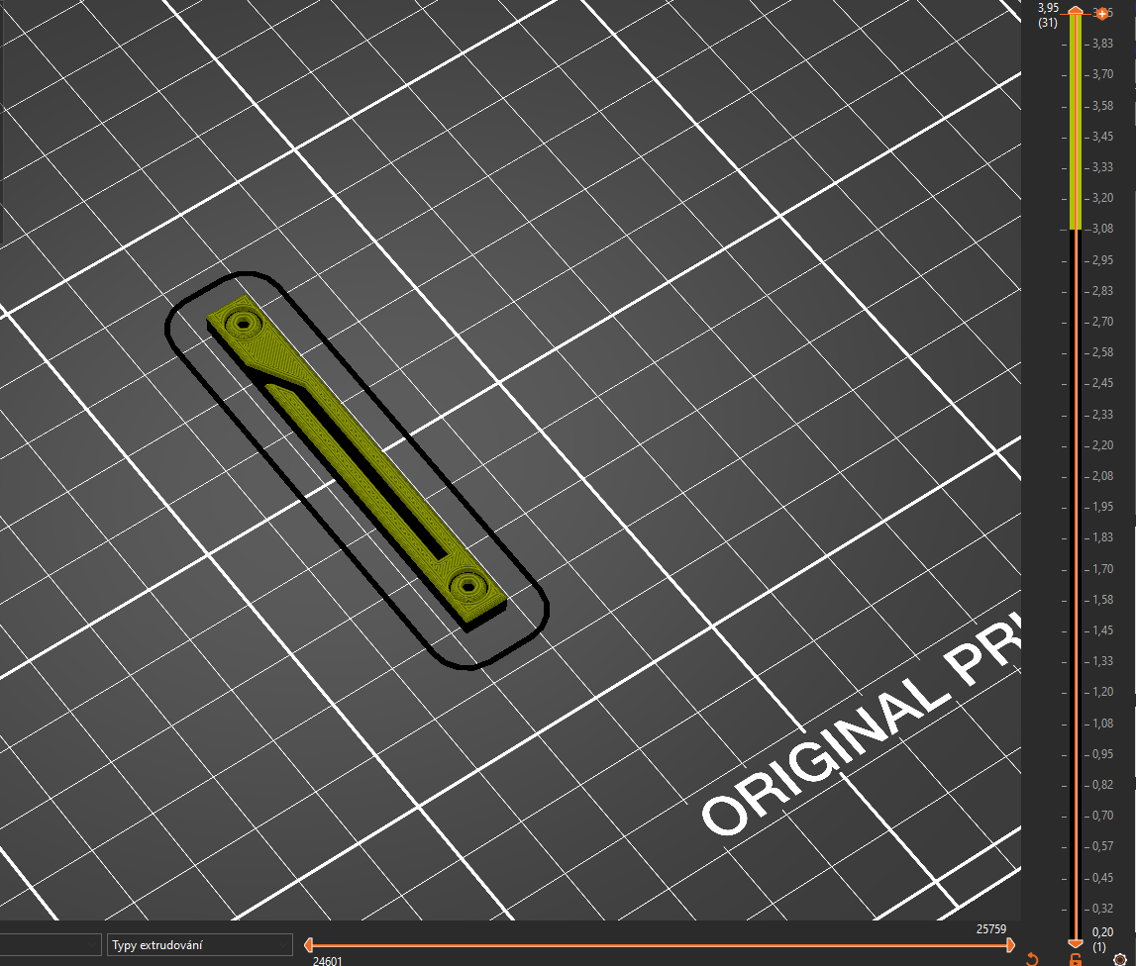This screenshot has height=966, width=1136.
Task: Click the vertical slider at height 1,20
Action: [1075, 692]
